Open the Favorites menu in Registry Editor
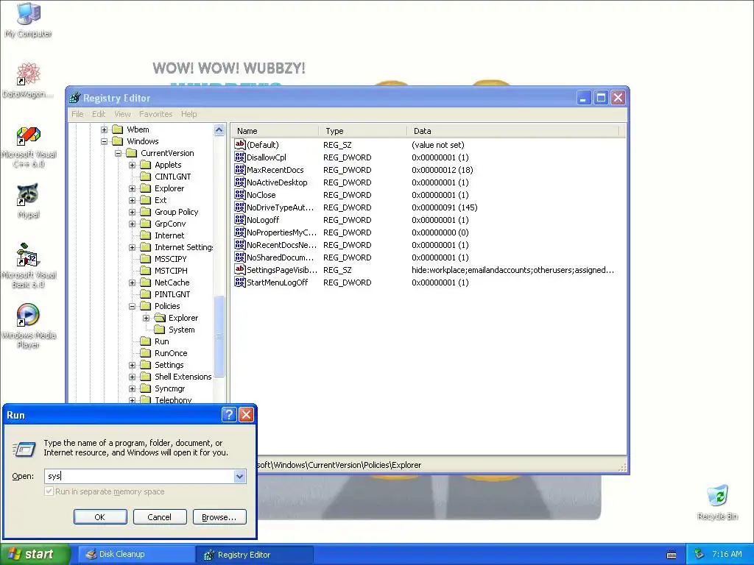This screenshot has width=754, height=565. 156,114
